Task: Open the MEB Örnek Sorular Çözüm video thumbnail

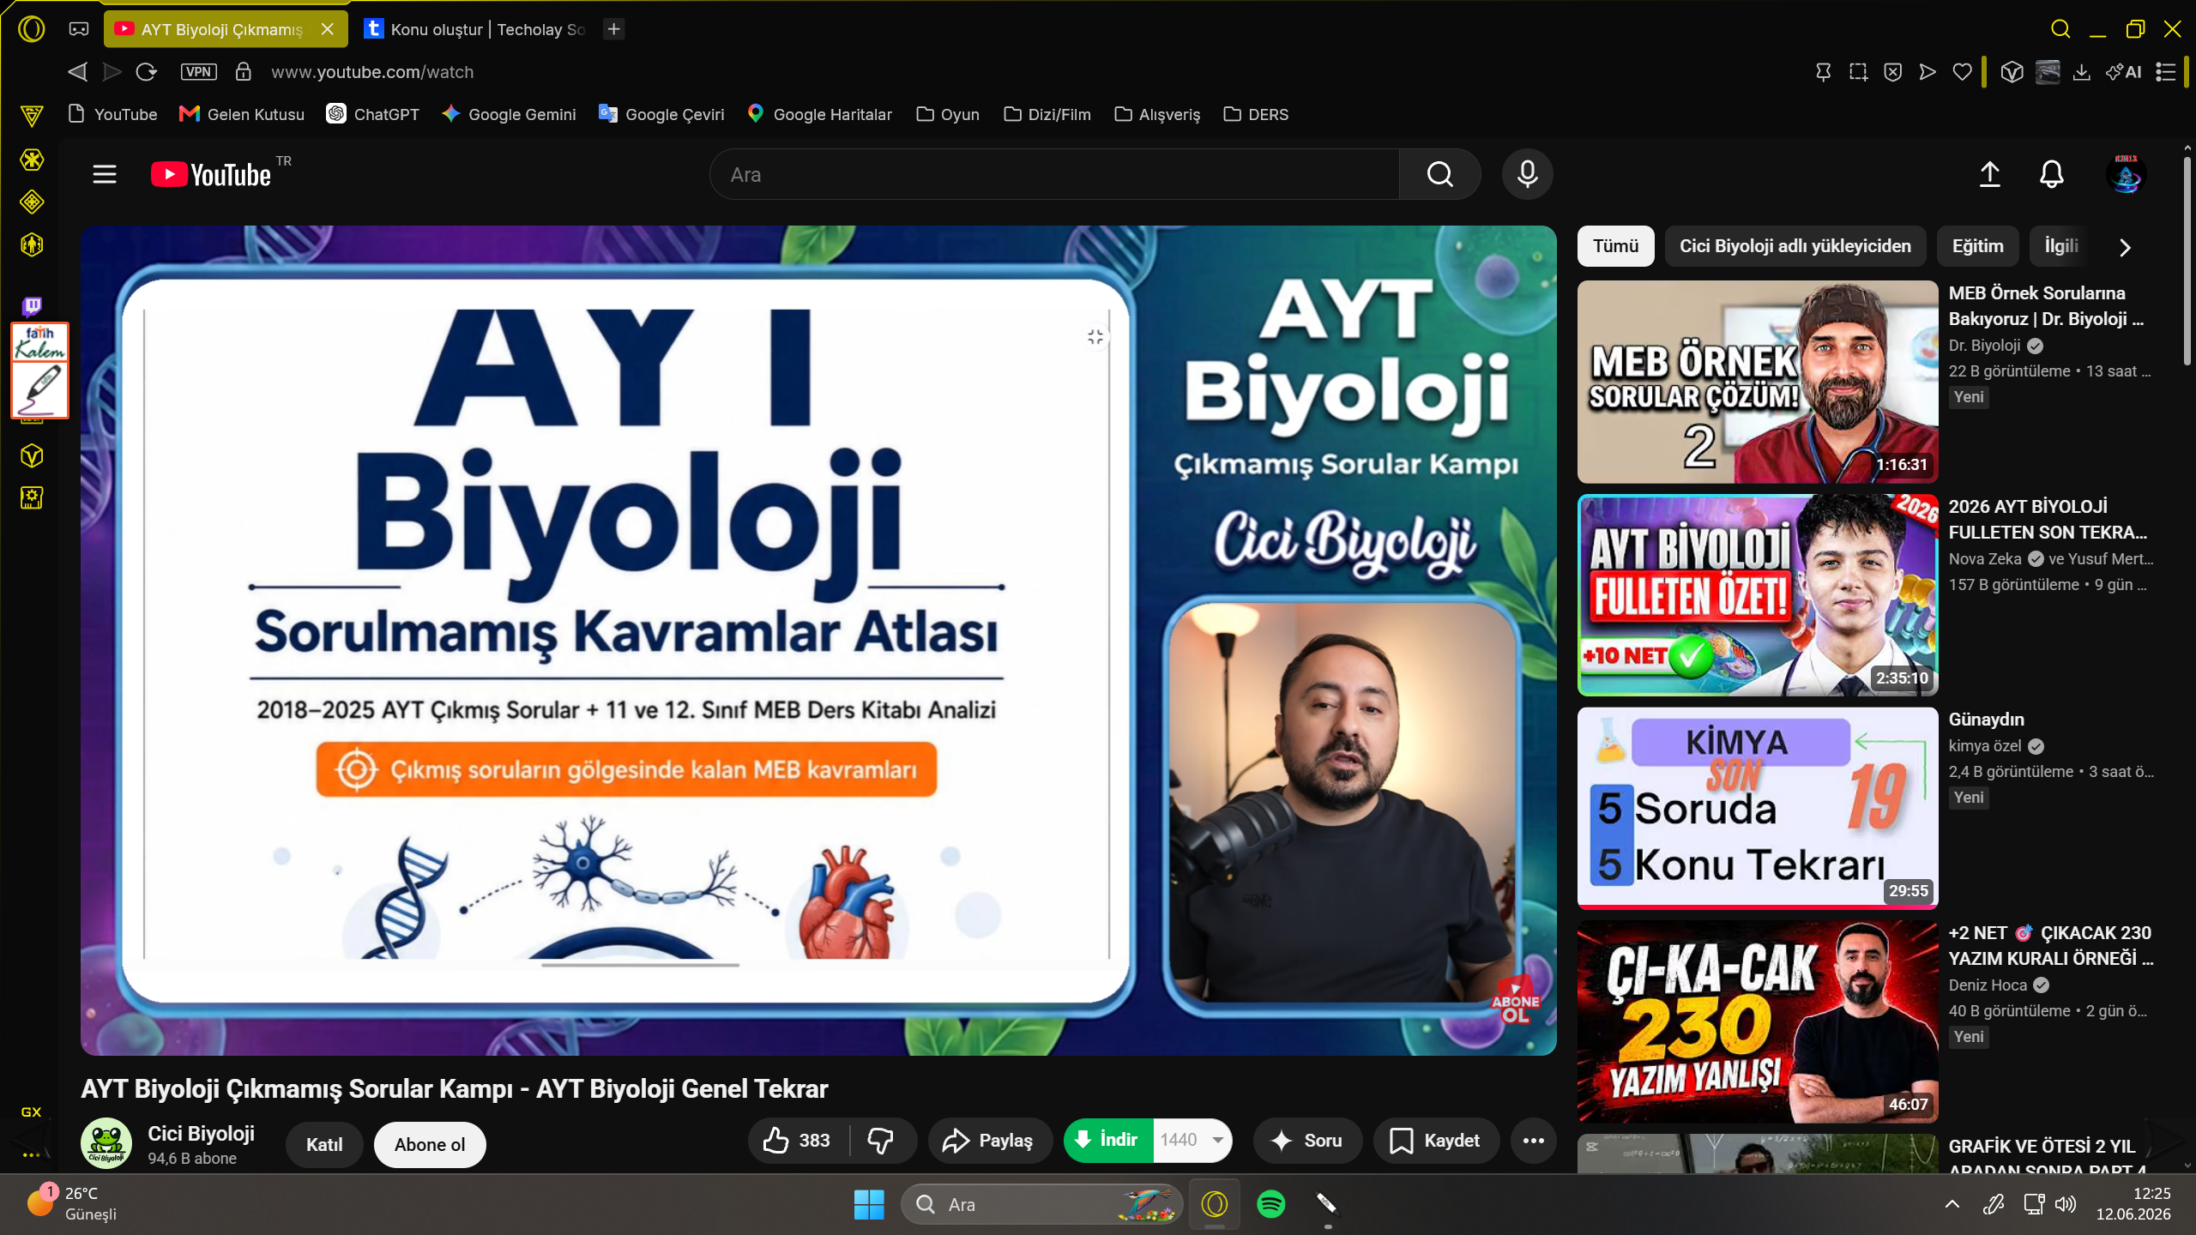Action: [1758, 382]
